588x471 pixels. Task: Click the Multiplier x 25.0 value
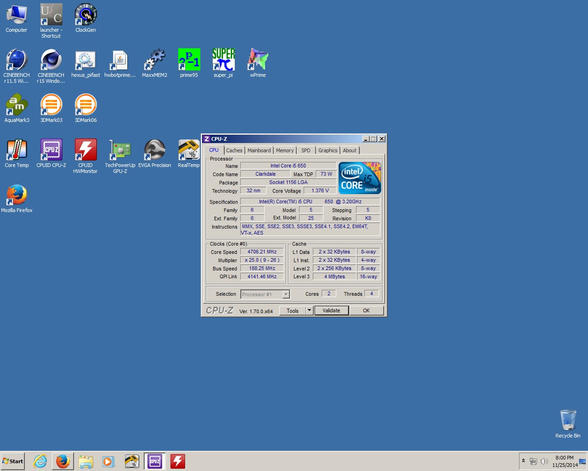point(262,260)
